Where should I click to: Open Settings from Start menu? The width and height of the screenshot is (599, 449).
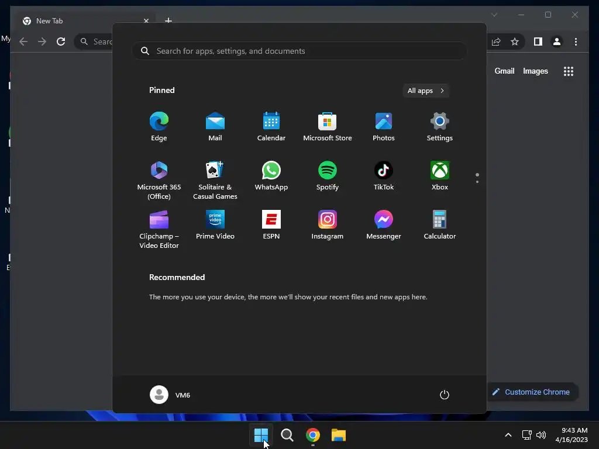pyautogui.click(x=440, y=127)
